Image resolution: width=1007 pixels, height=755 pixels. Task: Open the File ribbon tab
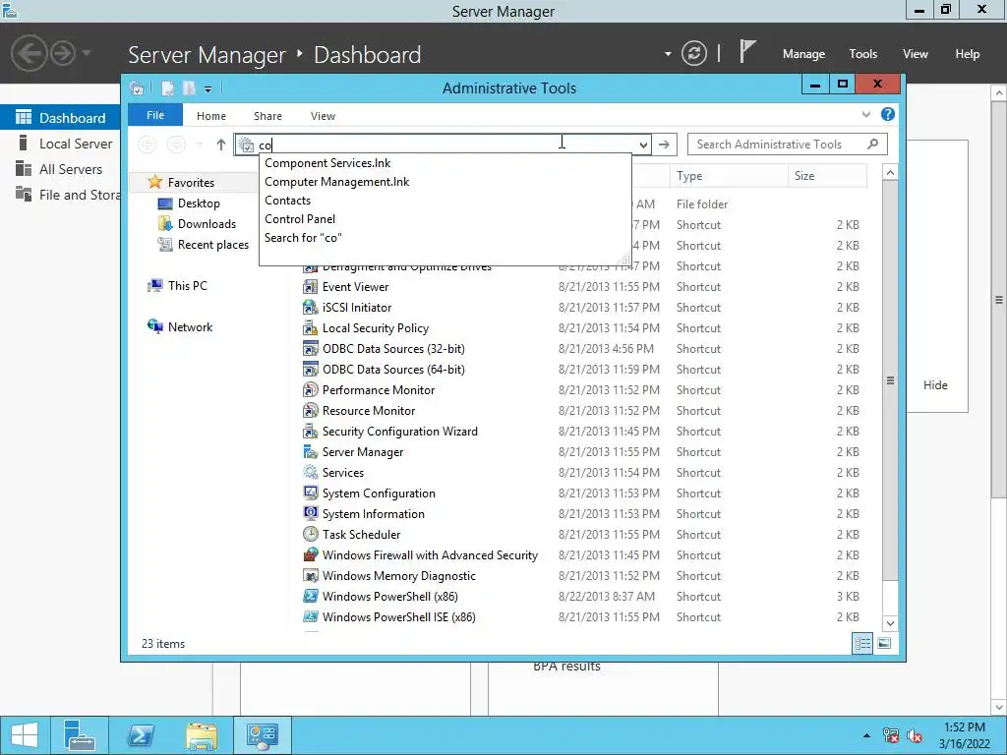155,116
